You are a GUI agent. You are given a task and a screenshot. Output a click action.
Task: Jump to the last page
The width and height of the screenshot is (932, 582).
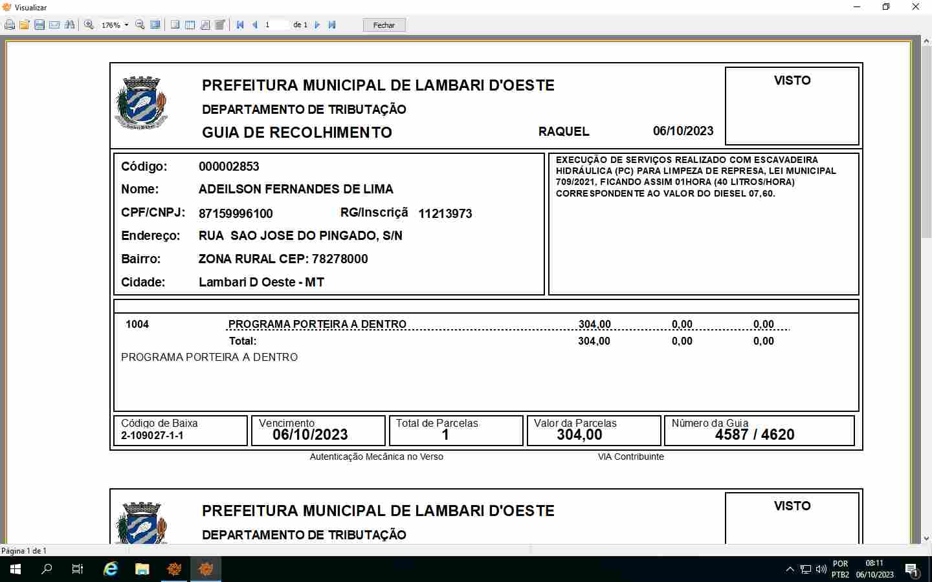coord(332,25)
